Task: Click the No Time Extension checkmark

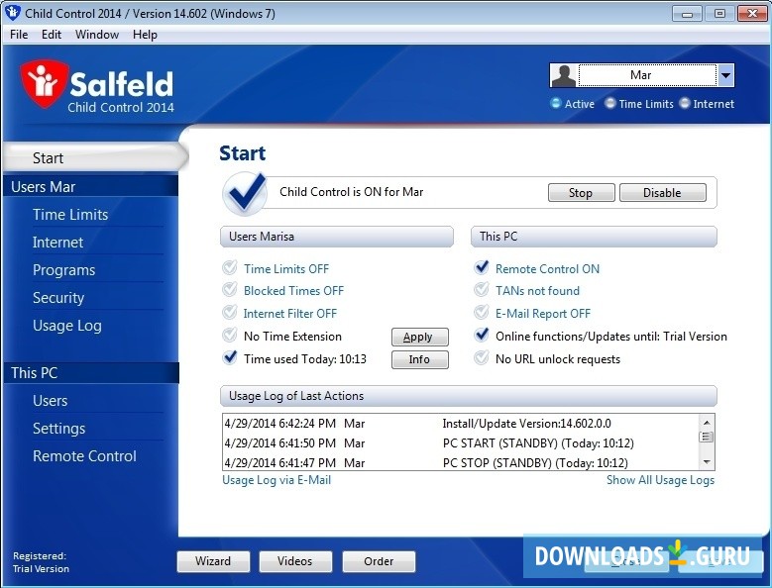Action: (230, 336)
